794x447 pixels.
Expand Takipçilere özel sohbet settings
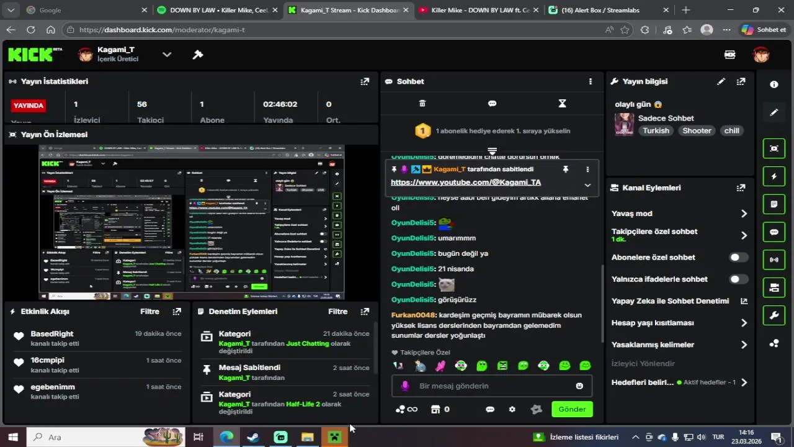(744, 235)
